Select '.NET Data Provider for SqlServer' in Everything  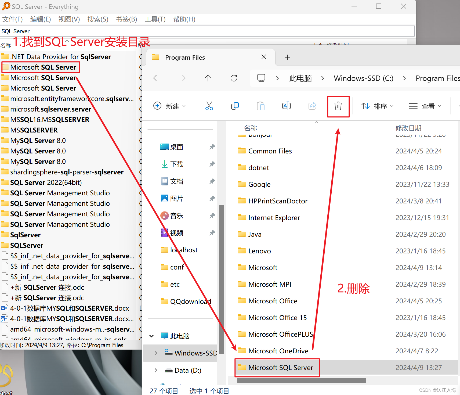coord(60,57)
